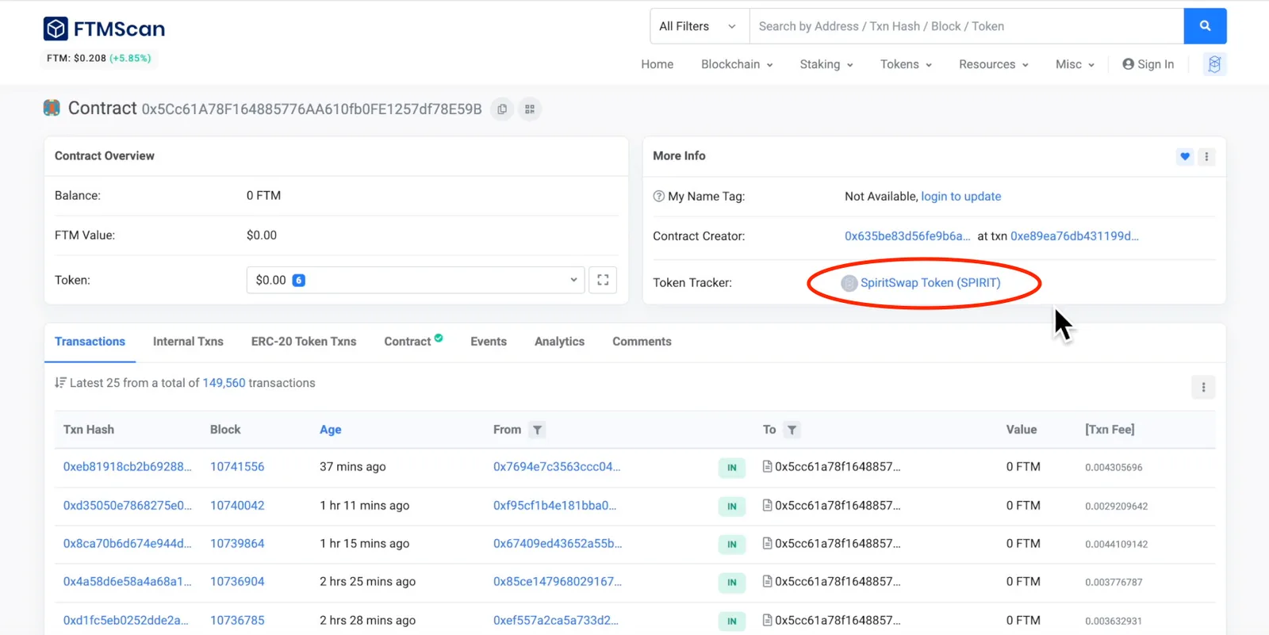This screenshot has width=1269, height=635.
Task: Click the verified checkmark on Contract tab
Action: coord(439,338)
